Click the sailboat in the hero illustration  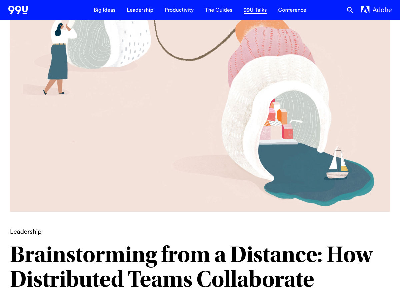coord(337,165)
